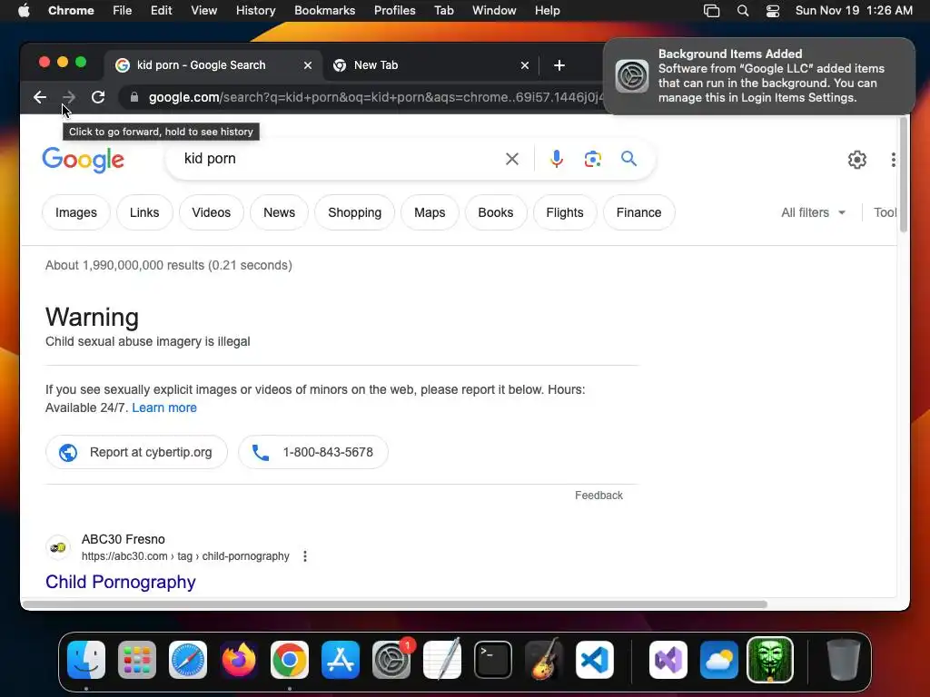
Task: Open the green mask app in Dock
Action: (x=770, y=660)
